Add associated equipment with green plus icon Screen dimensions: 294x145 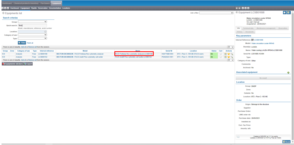[x=288, y=72]
